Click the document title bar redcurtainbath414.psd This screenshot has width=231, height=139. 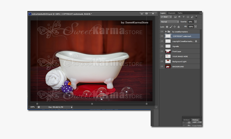pos(62,14)
